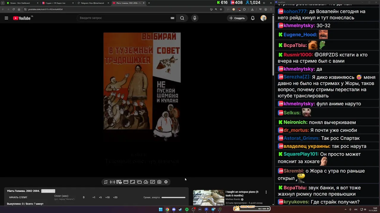Add +20 minutes to split
380x213 pixels.
click(x=115, y=197)
